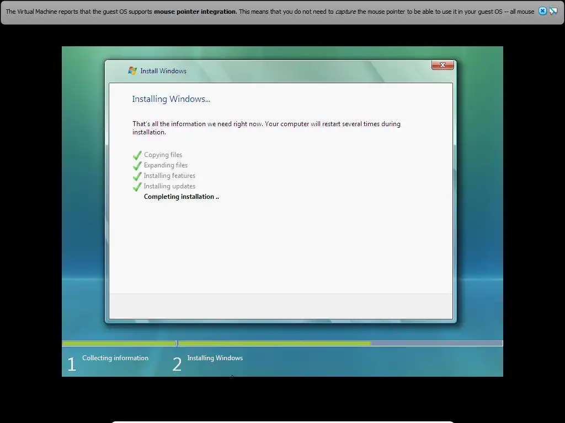Click the Installing Windows progress bar
The image size is (565, 423).
click(340, 344)
